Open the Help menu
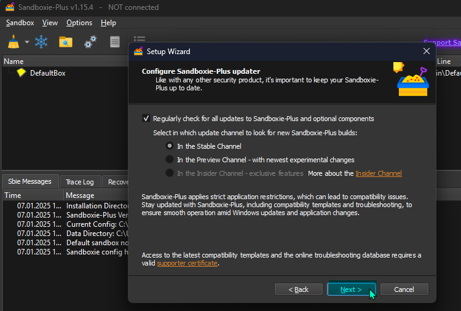Image resolution: width=461 pixels, height=311 pixels. (108, 23)
